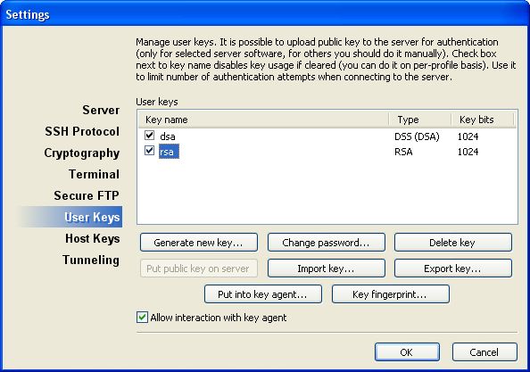Click the Settings title bar text
The height and width of the screenshot is (372, 530).
pos(28,14)
